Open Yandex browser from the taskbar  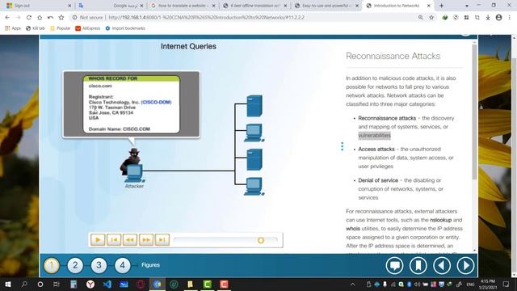90,284
